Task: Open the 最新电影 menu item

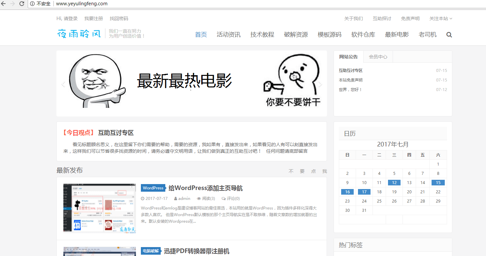Action: click(397, 35)
